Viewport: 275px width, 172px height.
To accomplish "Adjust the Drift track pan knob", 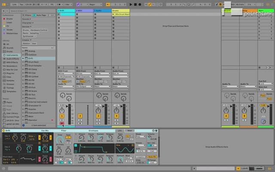I will coord(62,111).
